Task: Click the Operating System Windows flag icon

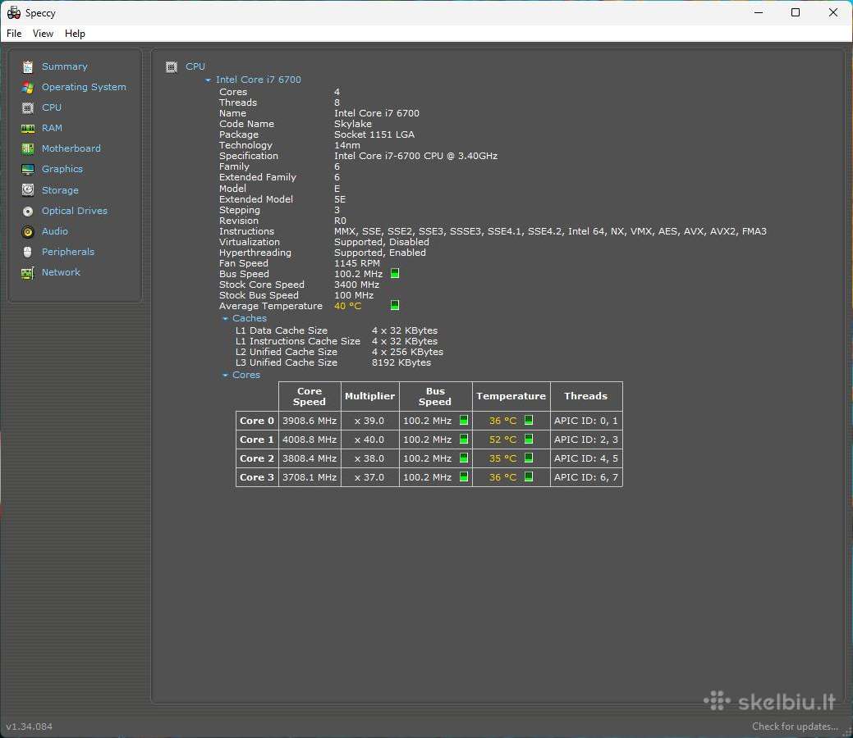Action: click(28, 88)
